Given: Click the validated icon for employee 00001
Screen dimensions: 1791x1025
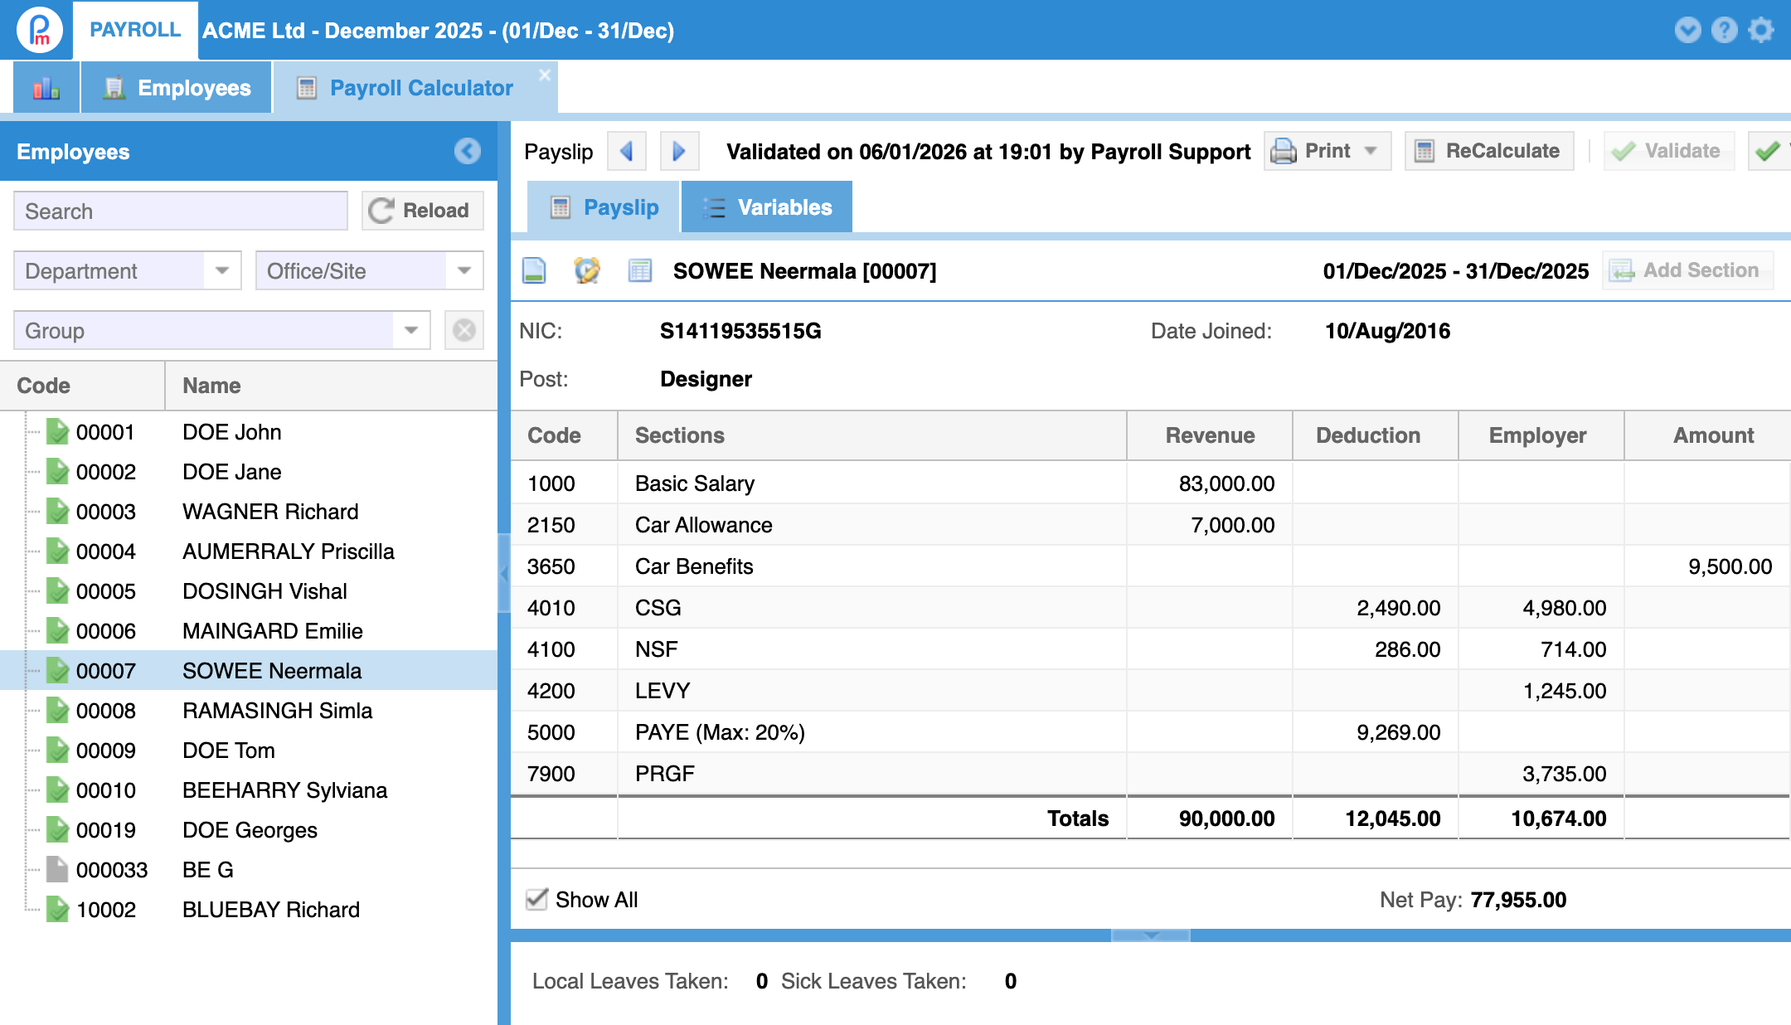Looking at the screenshot, I should (x=57, y=432).
